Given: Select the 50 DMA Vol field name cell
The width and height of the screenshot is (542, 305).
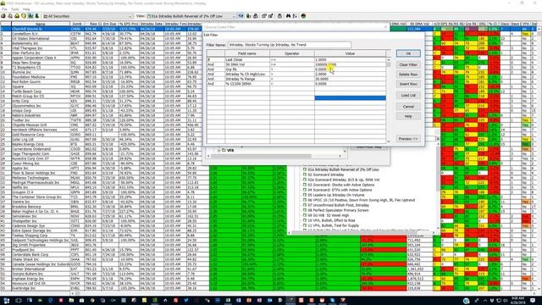Looking at the screenshot, I should [247, 64].
